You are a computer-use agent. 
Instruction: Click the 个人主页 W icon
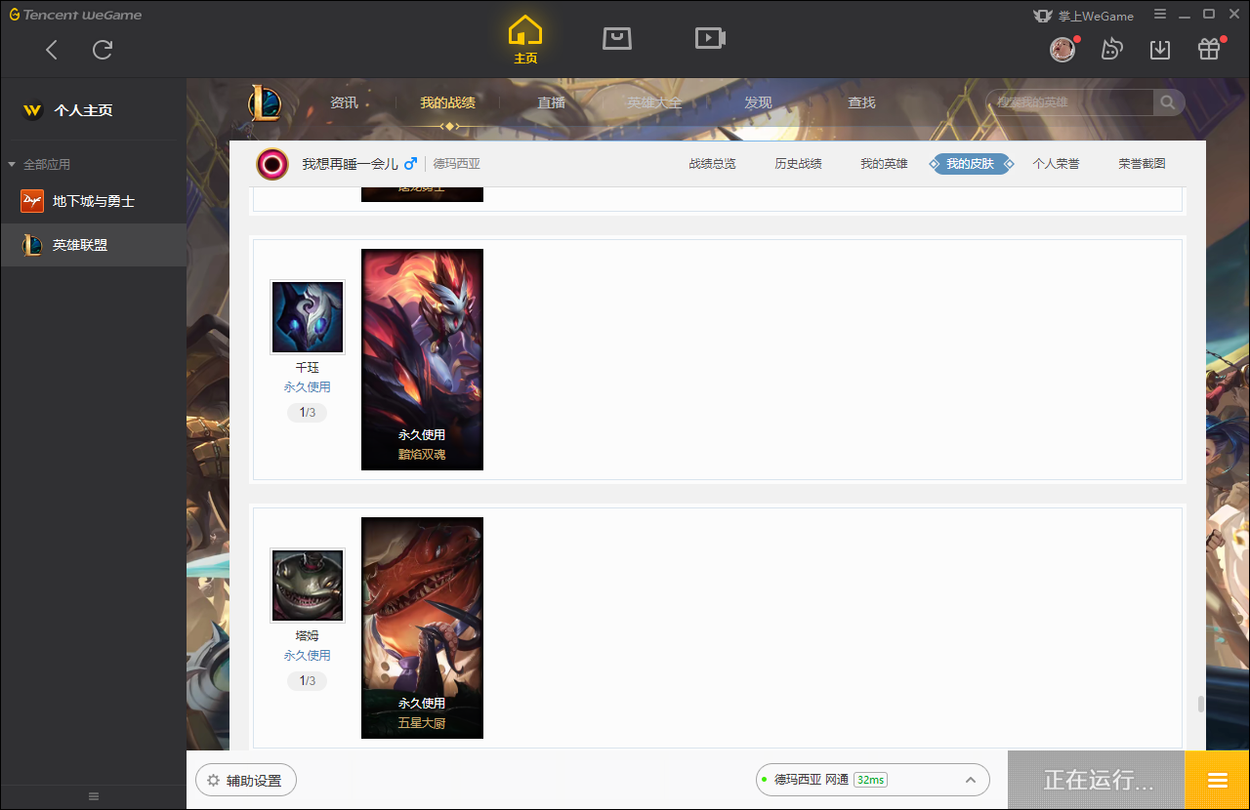coord(32,110)
